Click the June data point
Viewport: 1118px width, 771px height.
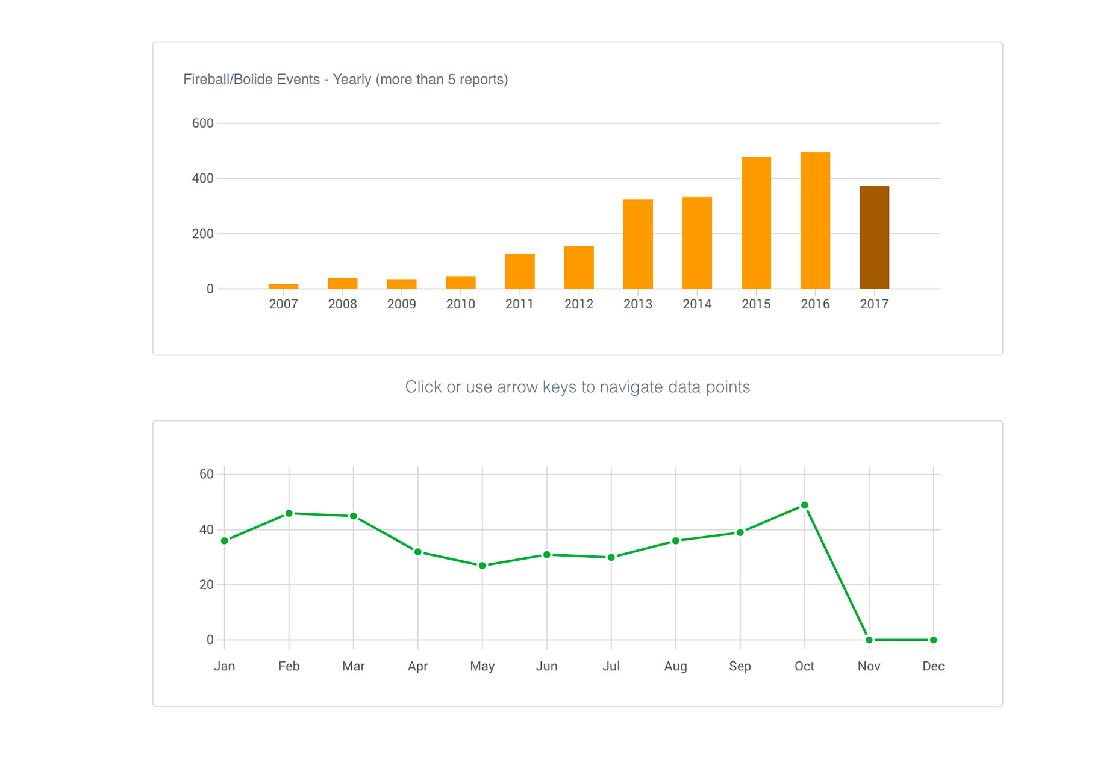[x=547, y=555]
